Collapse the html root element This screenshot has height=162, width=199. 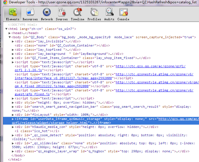pyautogui.click(x=6, y=29)
